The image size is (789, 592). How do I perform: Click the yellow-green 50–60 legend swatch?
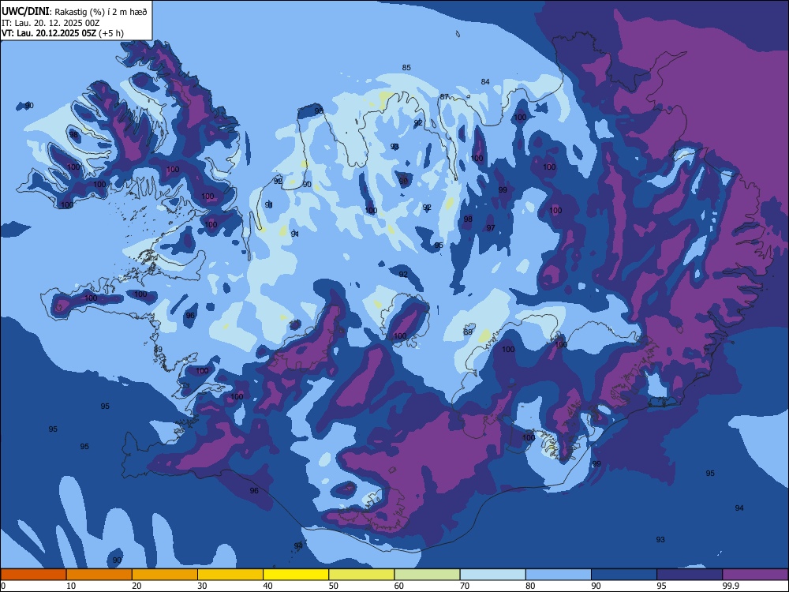click(362, 575)
